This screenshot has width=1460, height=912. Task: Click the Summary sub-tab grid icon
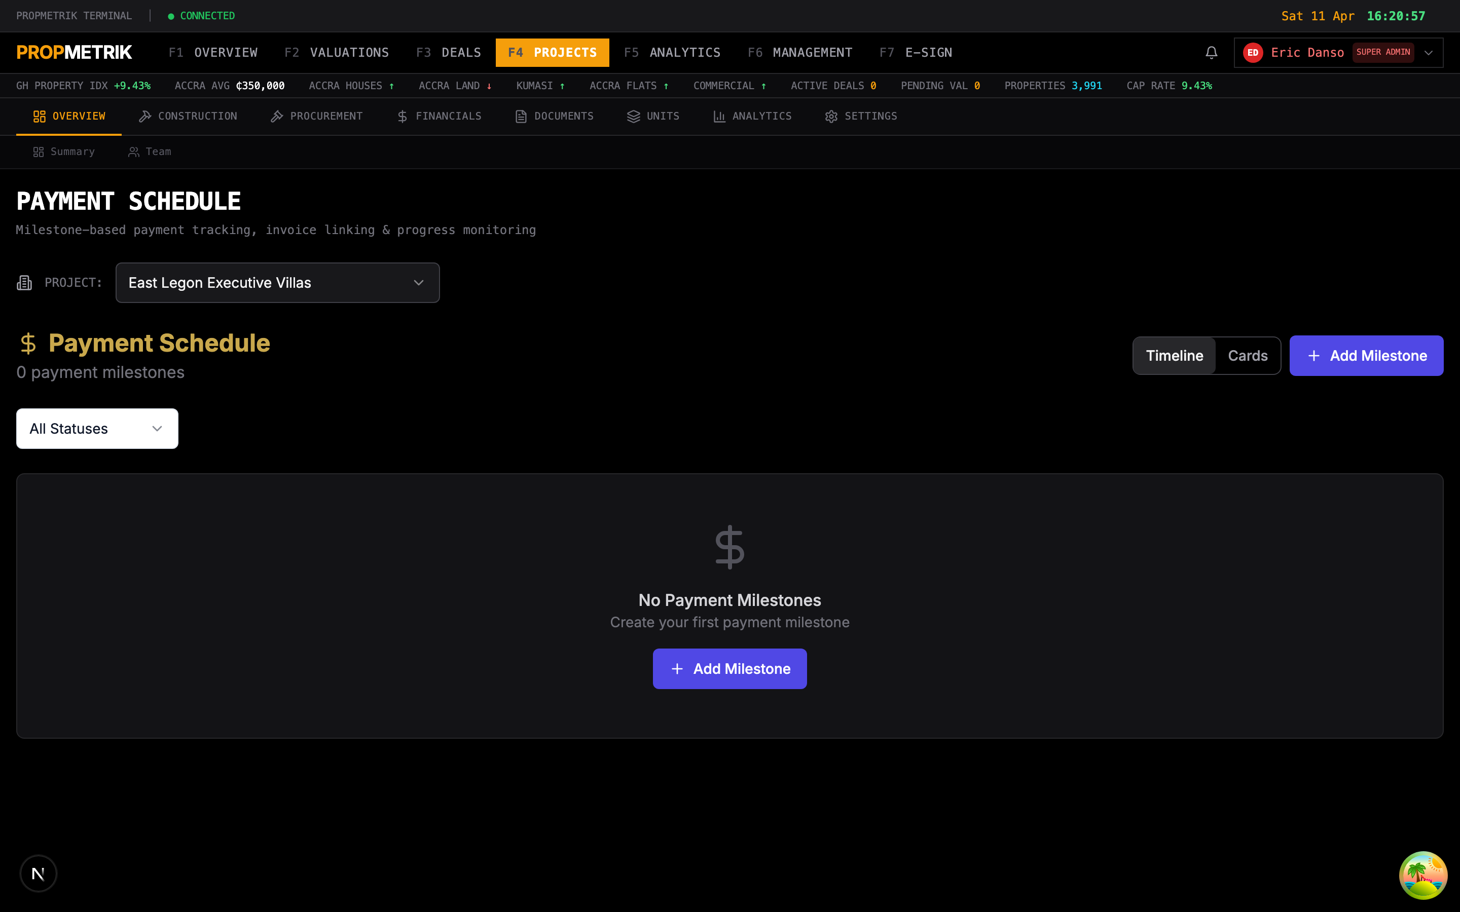pyautogui.click(x=38, y=152)
